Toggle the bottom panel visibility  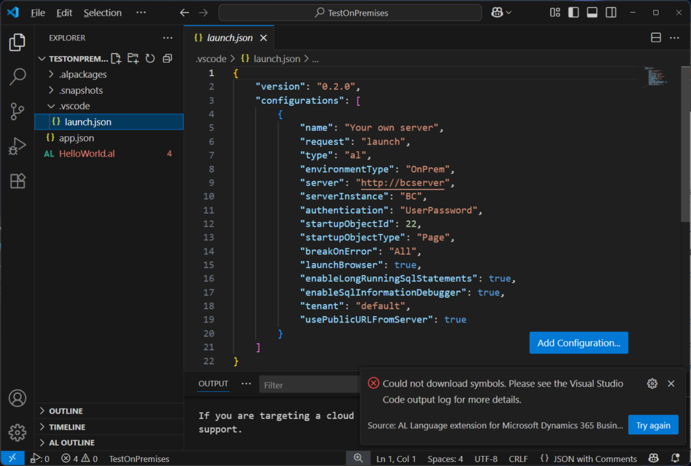pos(592,12)
